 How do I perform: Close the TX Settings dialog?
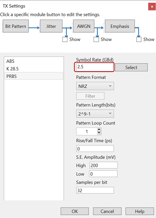coord(152,7)
